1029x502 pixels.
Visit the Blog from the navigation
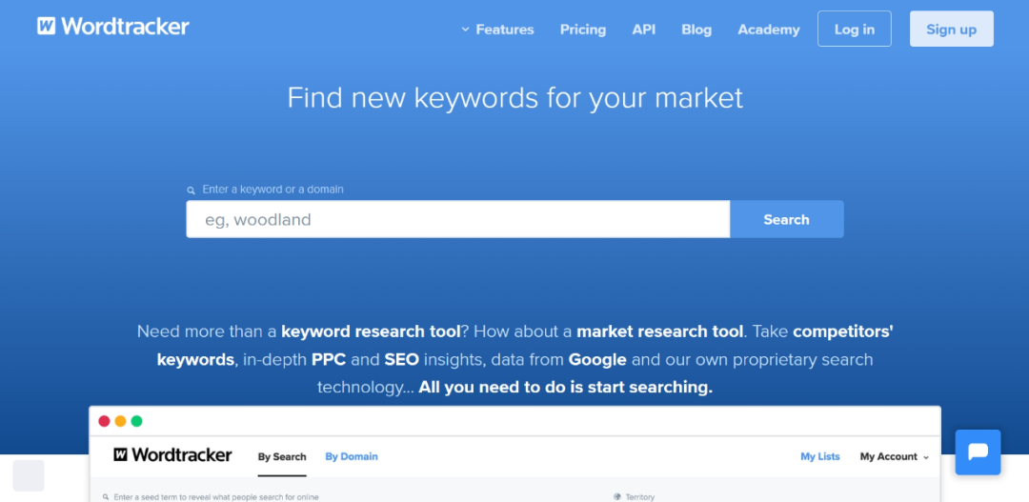(x=696, y=30)
